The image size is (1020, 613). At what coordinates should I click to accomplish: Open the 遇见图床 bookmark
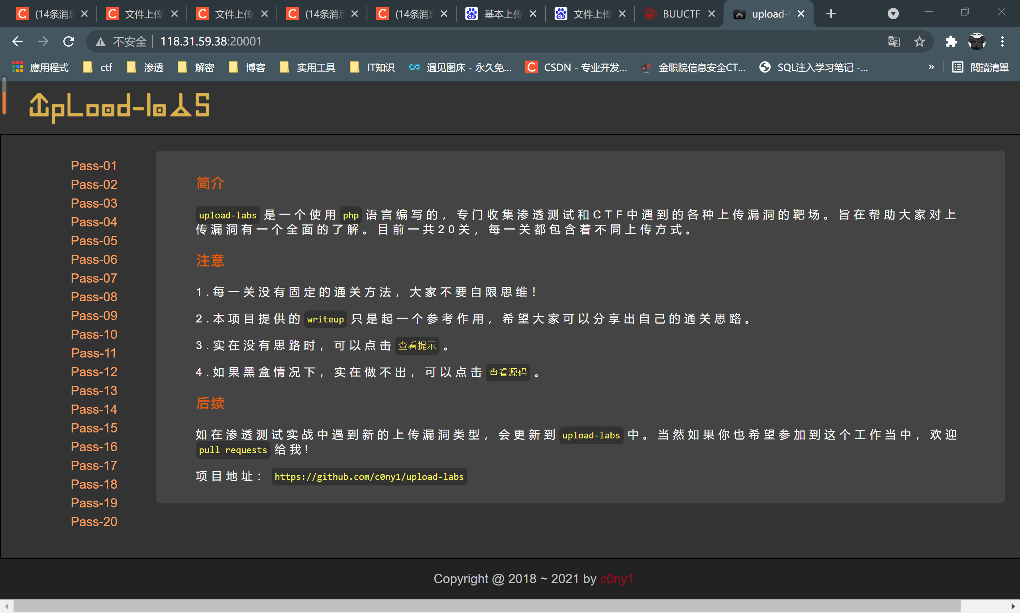(460, 67)
